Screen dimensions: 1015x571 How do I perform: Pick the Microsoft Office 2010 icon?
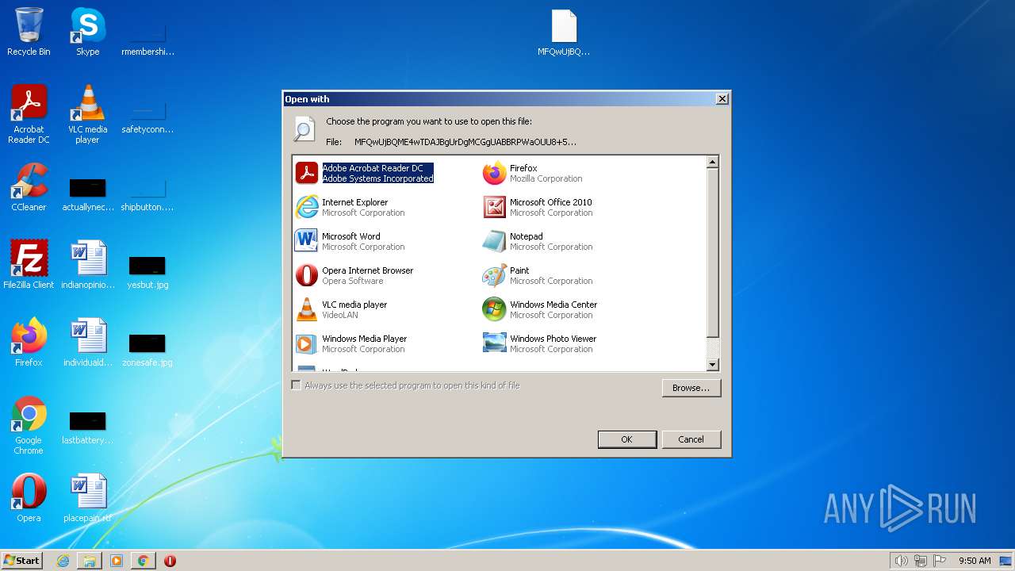click(x=494, y=207)
